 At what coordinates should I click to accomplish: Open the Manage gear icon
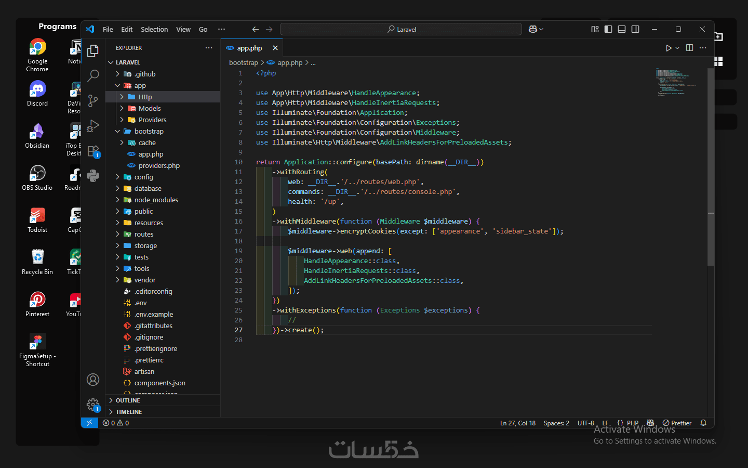93,404
